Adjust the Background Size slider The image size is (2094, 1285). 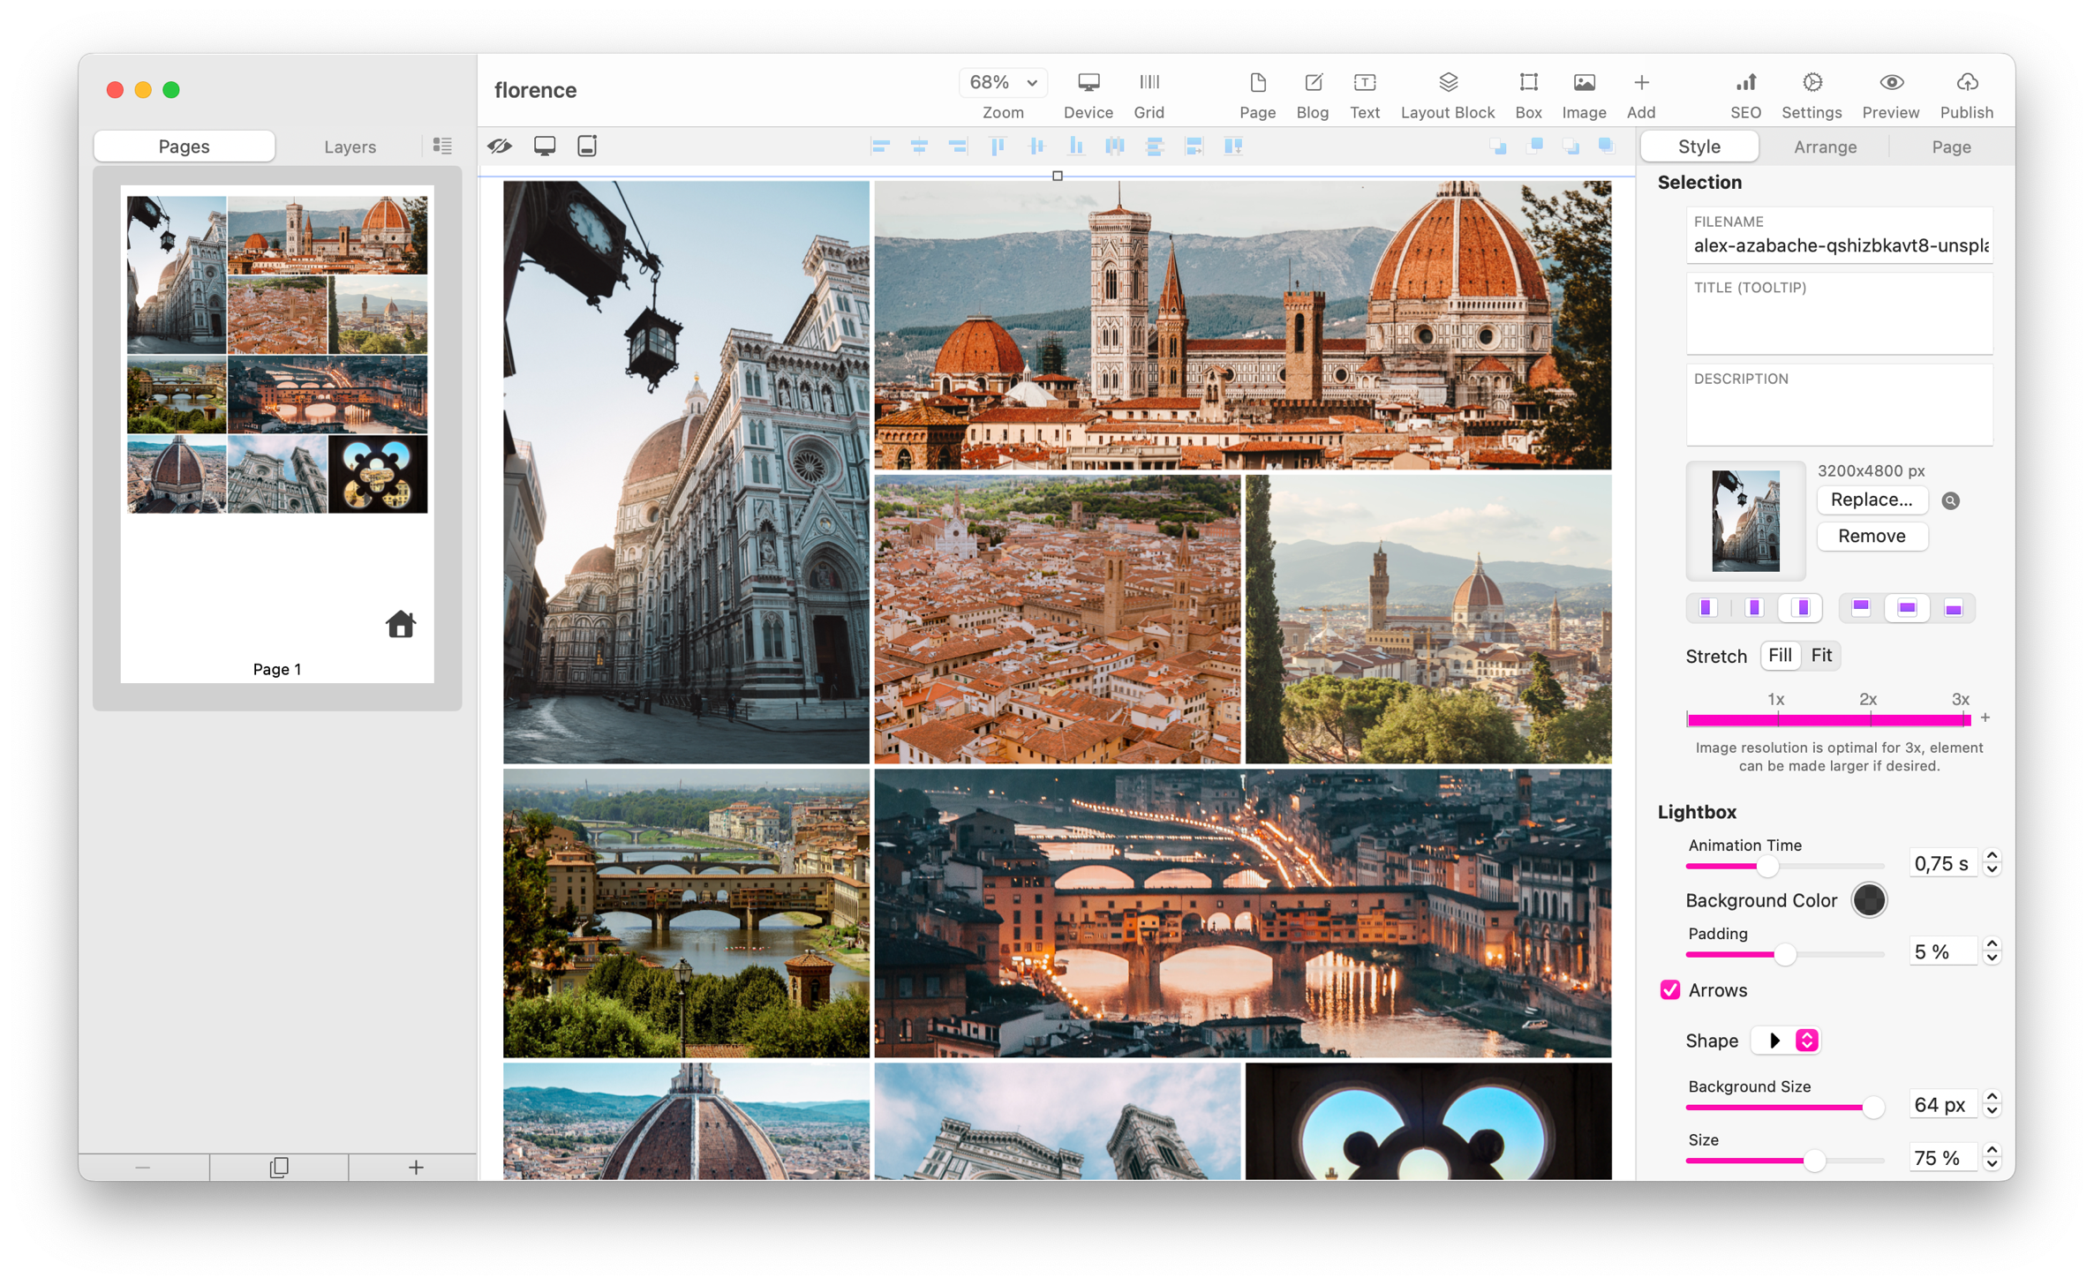tap(1785, 1107)
